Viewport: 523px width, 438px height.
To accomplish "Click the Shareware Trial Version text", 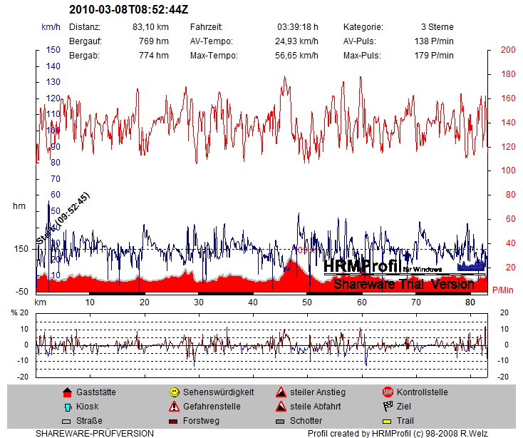I will point(403,284).
